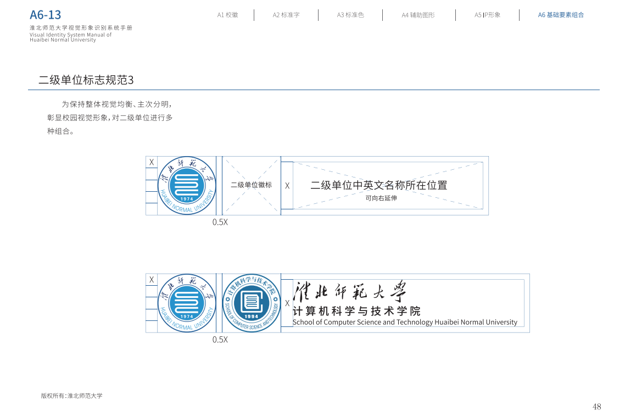
Task: Click the note 可向右延伸
Action: 381,198
